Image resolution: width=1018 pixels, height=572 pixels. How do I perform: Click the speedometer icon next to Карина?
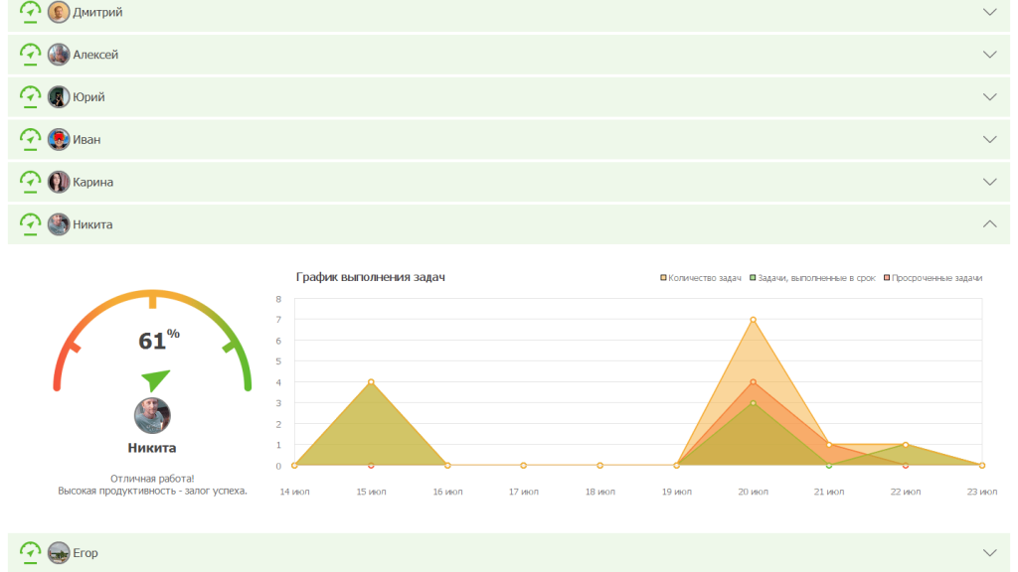[30, 182]
